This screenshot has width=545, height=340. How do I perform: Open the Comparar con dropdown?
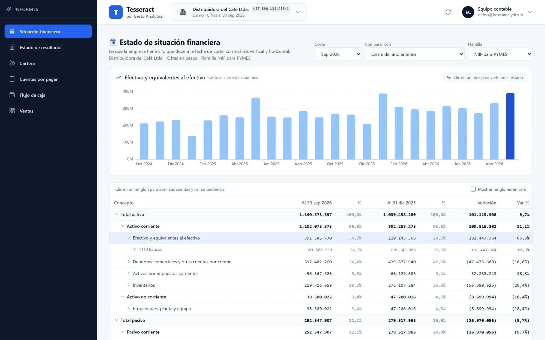[414, 54]
